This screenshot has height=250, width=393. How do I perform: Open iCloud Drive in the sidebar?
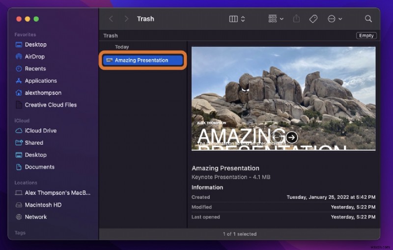coord(40,130)
